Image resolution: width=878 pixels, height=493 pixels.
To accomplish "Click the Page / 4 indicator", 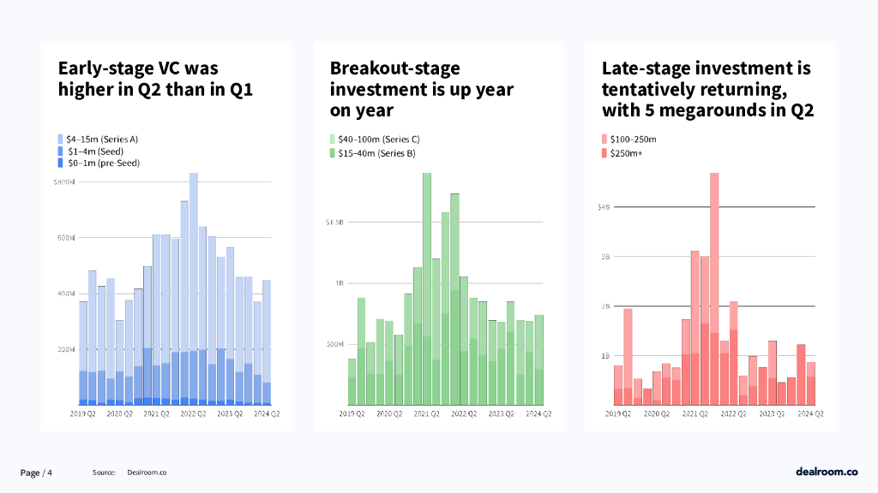I will pyautogui.click(x=37, y=472).
